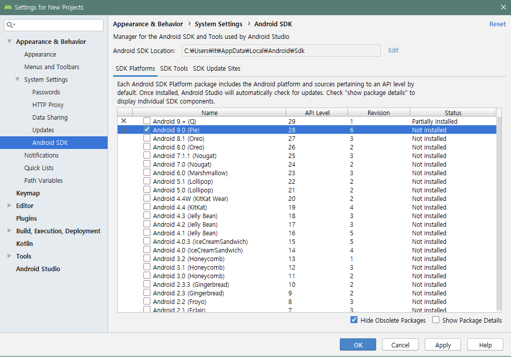
Task: Check the Android 4.4 (KitKat) checkbox
Action: tap(147, 207)
